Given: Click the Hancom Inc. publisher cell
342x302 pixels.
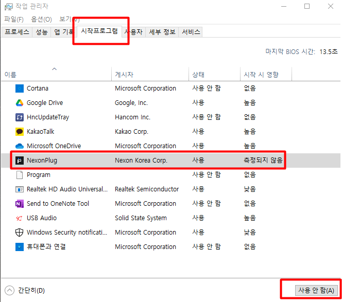Looking at the screenshot, I should click(132, 117).
